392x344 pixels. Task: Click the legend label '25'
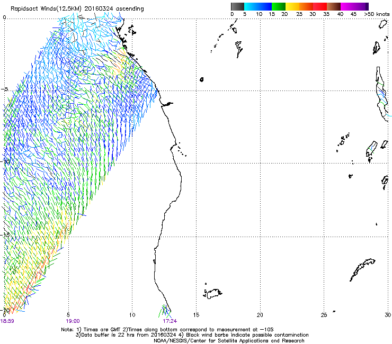coord(299,14)
